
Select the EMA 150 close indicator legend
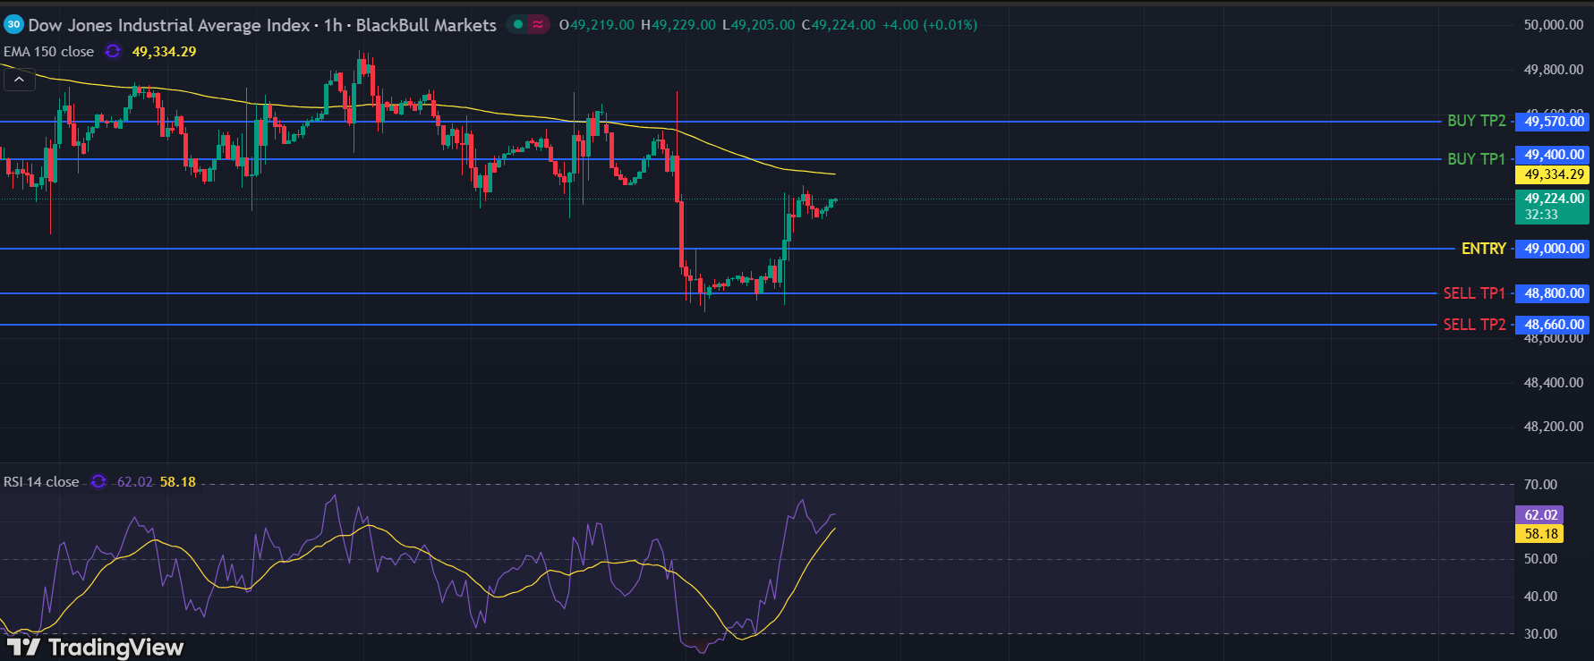pos(48,52)
